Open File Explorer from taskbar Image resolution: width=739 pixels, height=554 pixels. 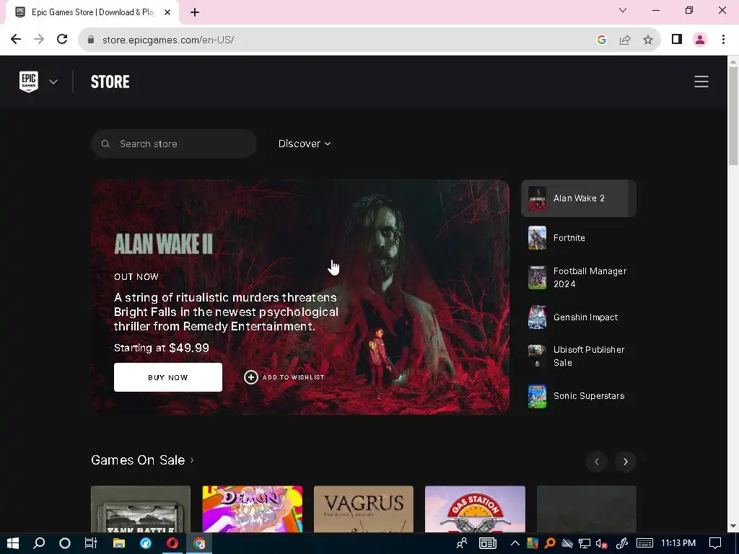click(119, 543)
